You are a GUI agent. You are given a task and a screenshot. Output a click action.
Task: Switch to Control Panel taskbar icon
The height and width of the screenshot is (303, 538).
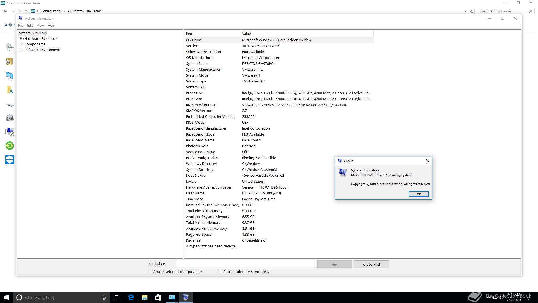pyautogui.click(x=172, y=297)
